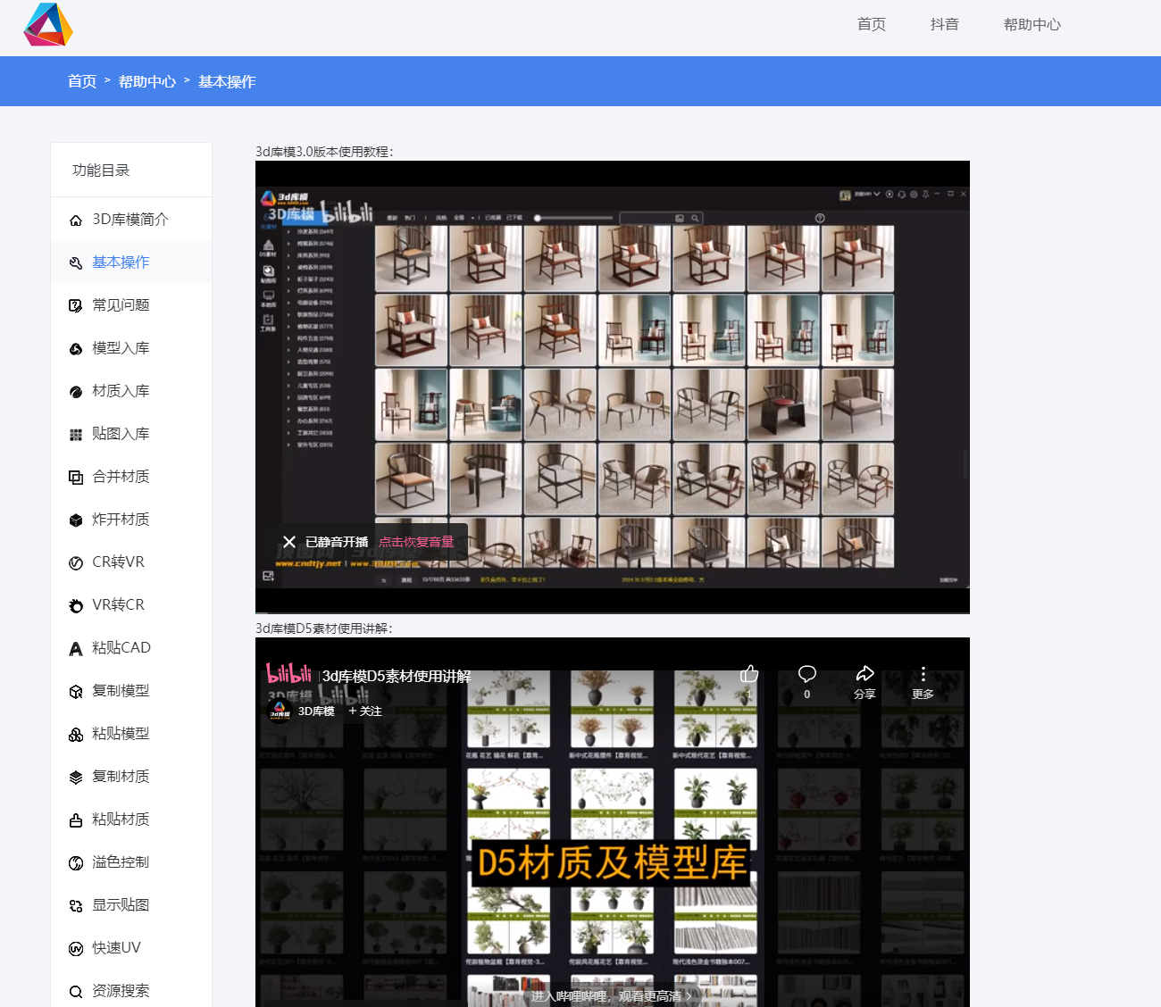
Task: Open 帮助中心 in top navigation
Action: (1032, 24)
